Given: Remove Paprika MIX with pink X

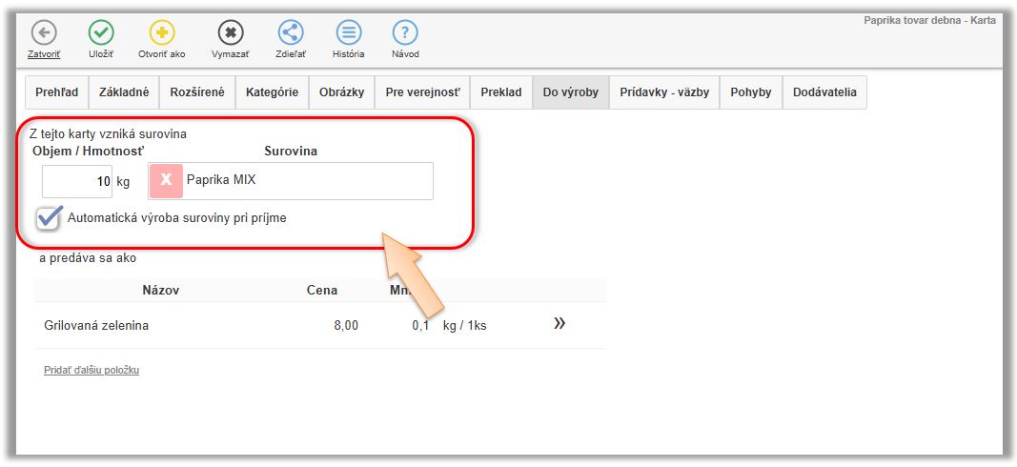Looking at the screenshot, I should click(x=166, y=180).
